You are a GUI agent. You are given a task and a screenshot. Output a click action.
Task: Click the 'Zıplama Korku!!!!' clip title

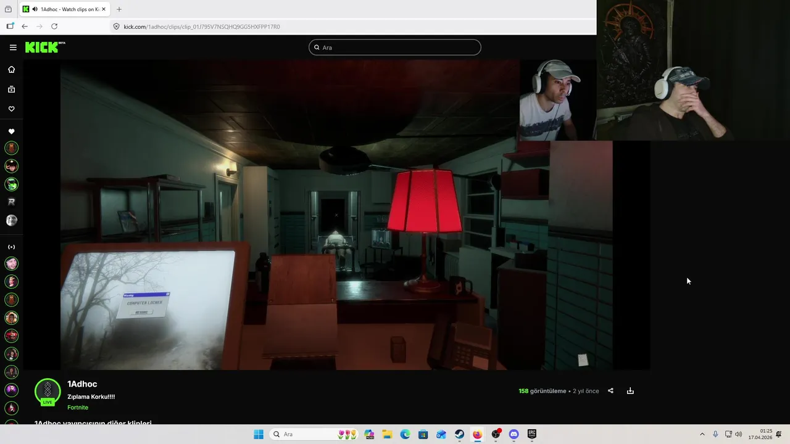point(91,397)
